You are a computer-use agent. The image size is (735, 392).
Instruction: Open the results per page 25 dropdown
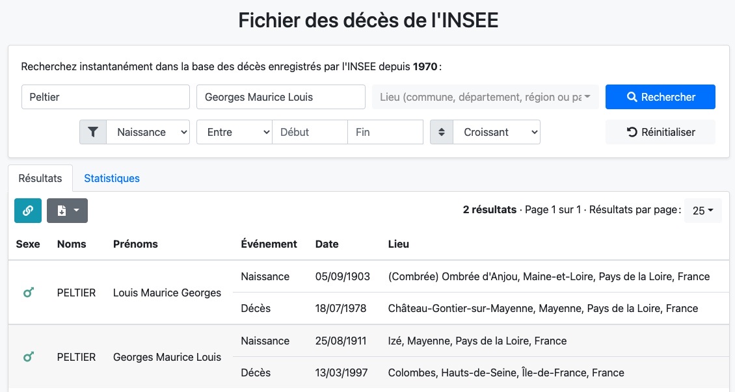[x=702, y=211]
